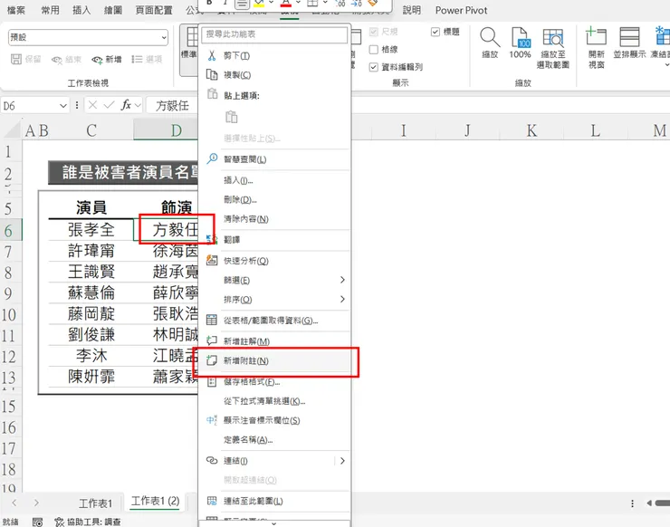Expand the 連結 submenu arrow

342,461
